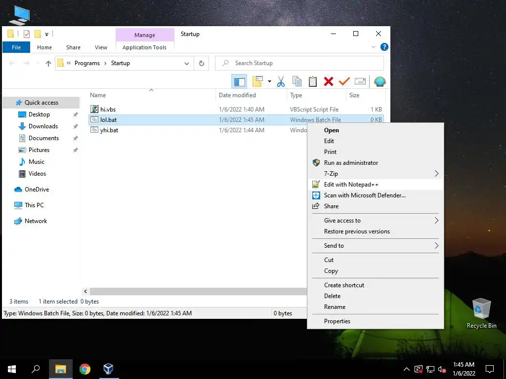The image size is (506, 379).
Task: Open Quick access in navigation pane
Action: [x=42, y=103]
